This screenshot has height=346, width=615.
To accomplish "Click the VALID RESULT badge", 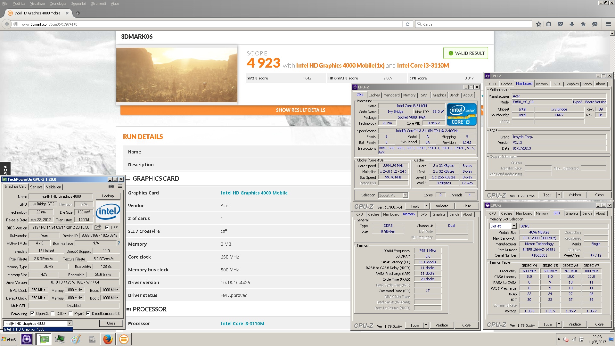I will (x=466, y=53).
